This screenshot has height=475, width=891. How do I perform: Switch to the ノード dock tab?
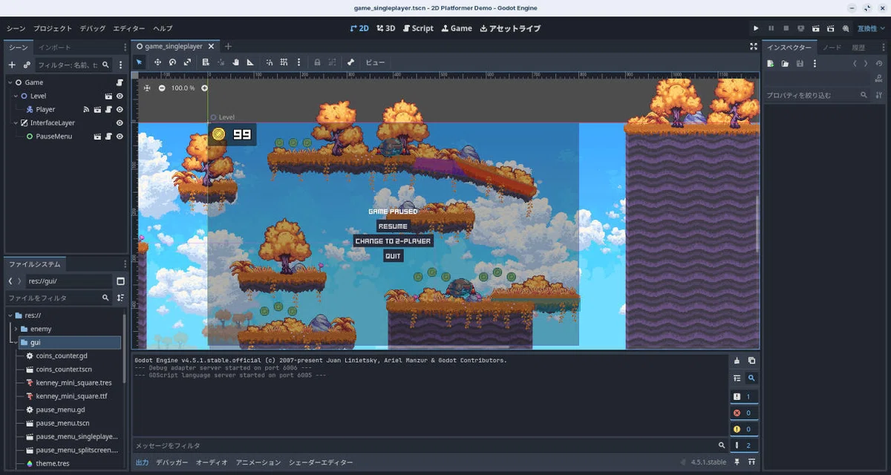[x=832, y=47]
